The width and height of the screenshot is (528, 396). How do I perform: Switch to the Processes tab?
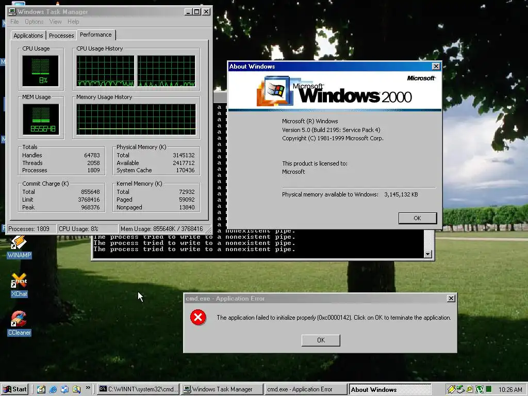(61, 36)
